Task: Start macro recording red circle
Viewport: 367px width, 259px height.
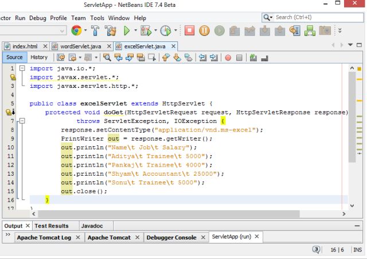Action: pyautogui.click(x=228, y=57)
